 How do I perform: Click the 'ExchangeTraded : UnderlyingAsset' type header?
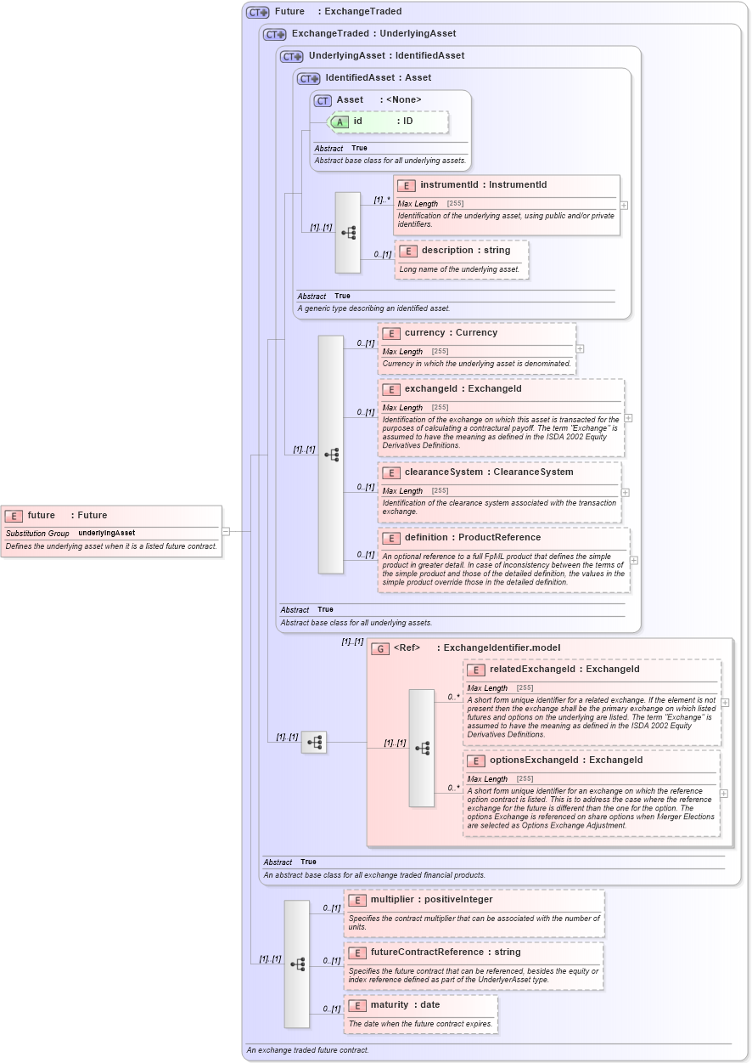click(x=373, y=34)
